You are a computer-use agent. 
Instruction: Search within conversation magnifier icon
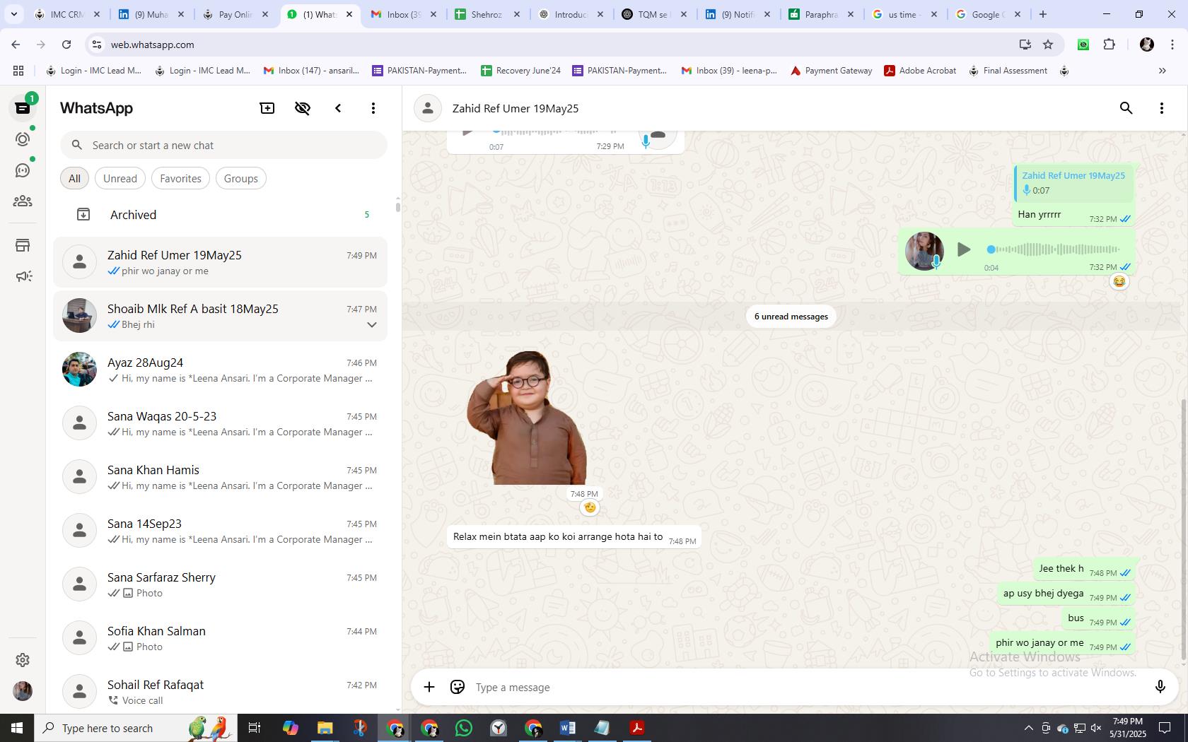[x=1126, y=108]
